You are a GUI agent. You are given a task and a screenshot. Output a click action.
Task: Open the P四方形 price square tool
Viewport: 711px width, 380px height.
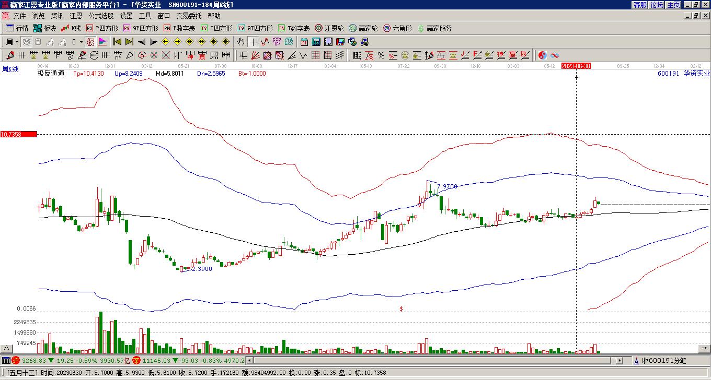pyautogui.click(x=102, y=28)
